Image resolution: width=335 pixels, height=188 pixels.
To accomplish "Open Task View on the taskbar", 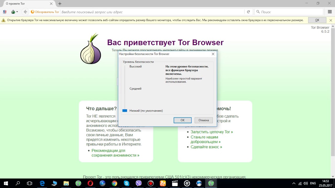I will [x=30, y=183].
